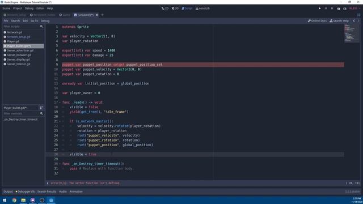Open the GLES3 renderer dropdown
Image resolution: width=363 pixels, height=204 pixels.
[x=354, y=8]
